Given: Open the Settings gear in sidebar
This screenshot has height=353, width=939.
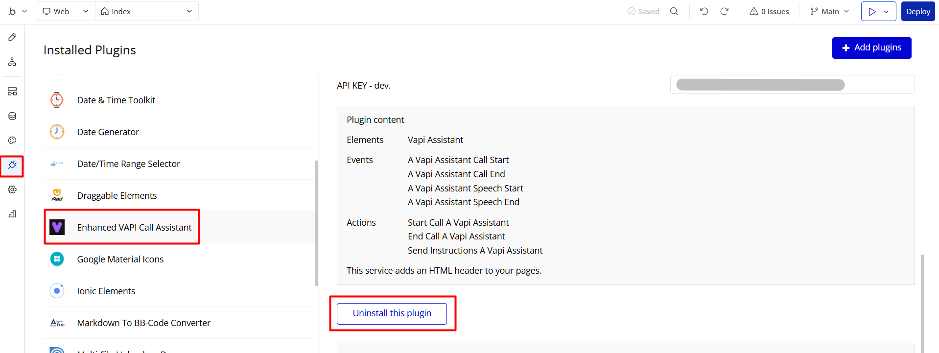Looking at the screenshot, I should click(x=12, y=189).
